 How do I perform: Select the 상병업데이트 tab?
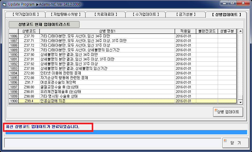coord(226,14)
